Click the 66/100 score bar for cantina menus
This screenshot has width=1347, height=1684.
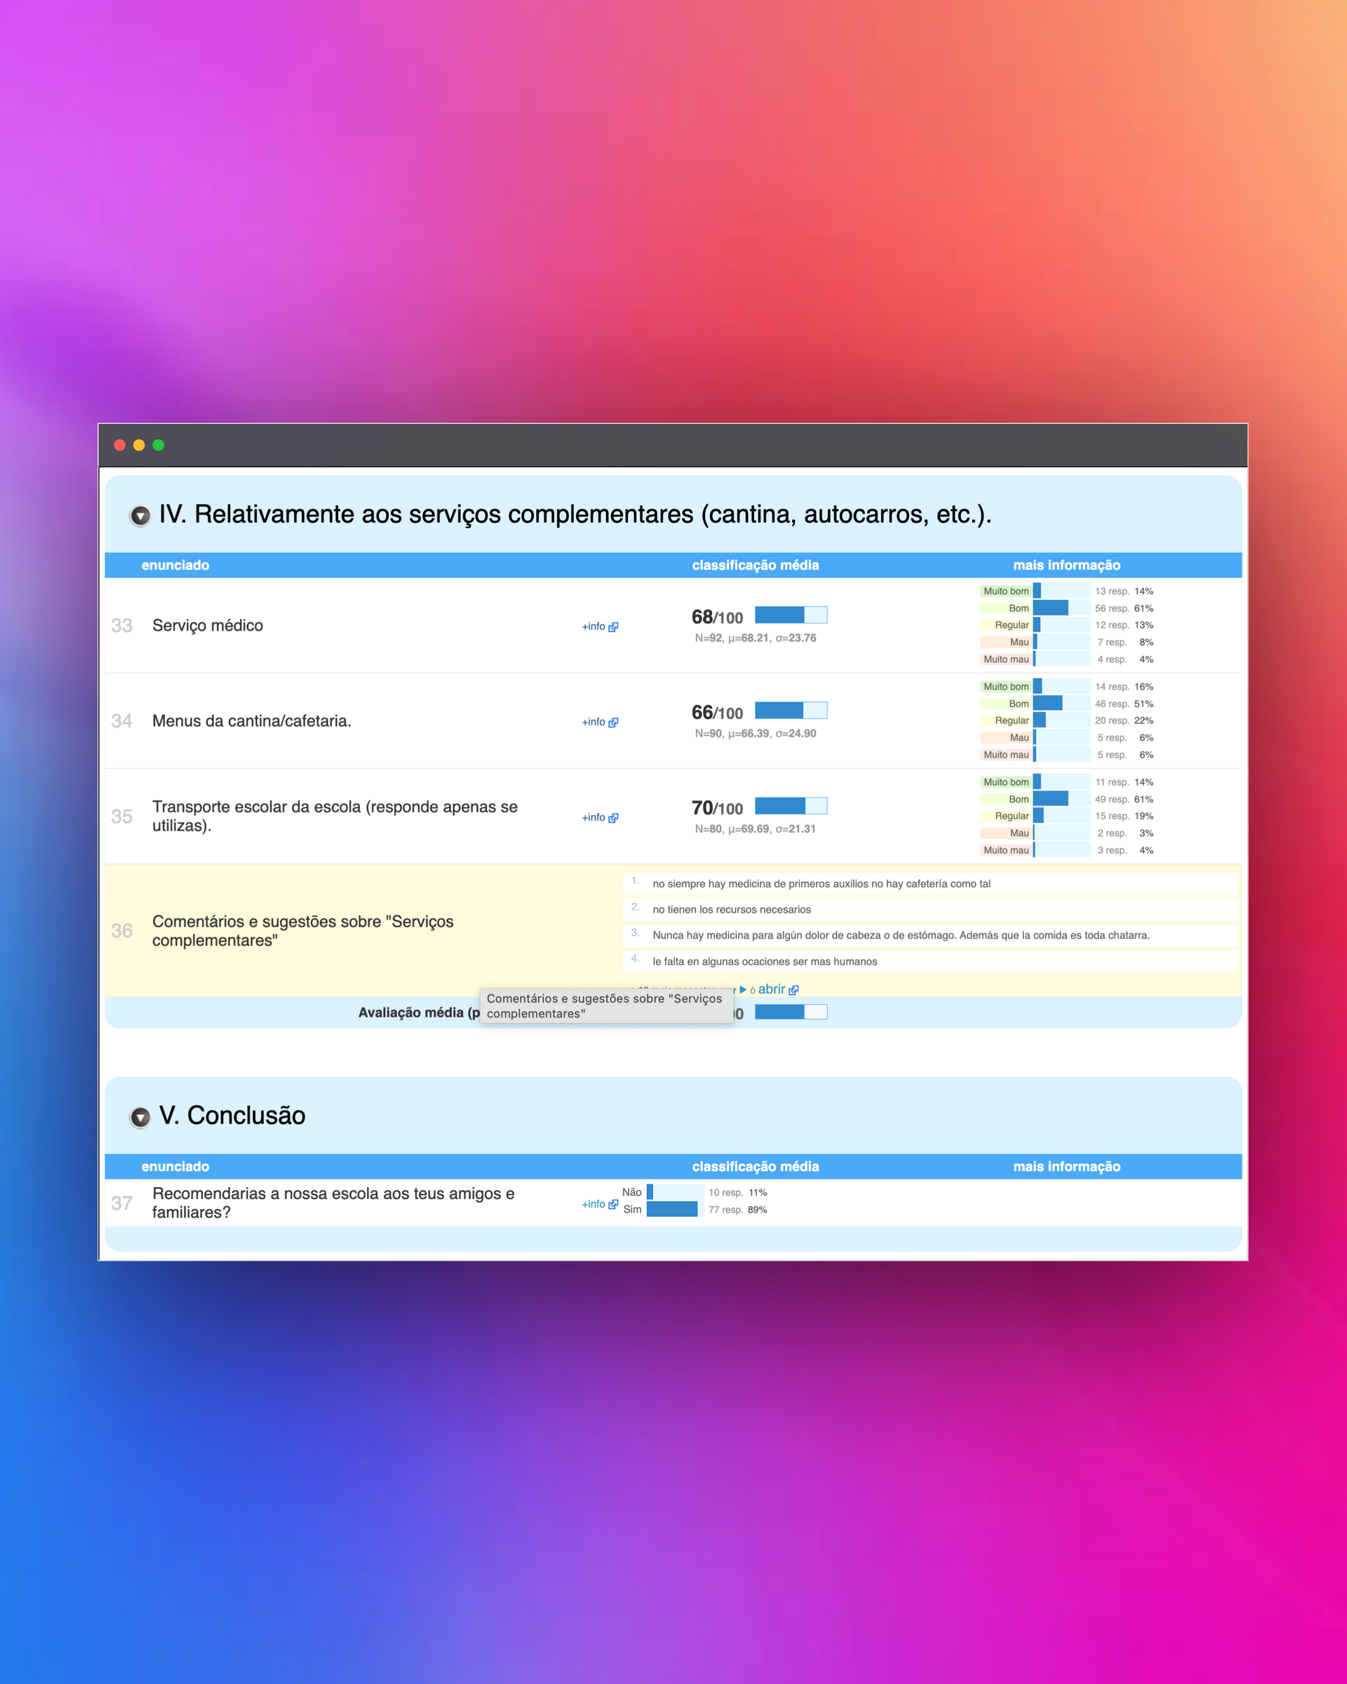coord(790,710)
